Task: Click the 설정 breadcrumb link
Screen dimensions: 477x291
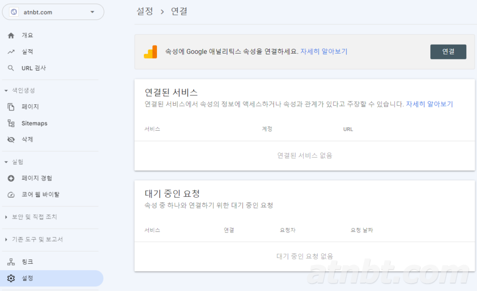Action: pyautogui.click(x=145, y=12)
